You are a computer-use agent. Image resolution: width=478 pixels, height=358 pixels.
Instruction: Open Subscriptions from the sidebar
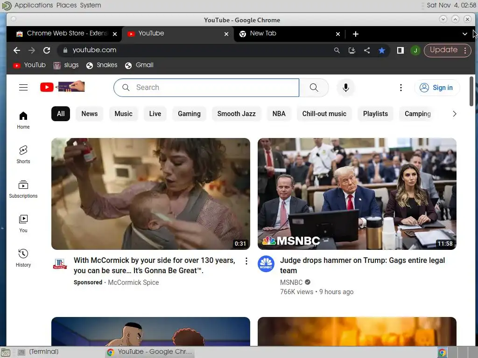[x=23, y=189]
